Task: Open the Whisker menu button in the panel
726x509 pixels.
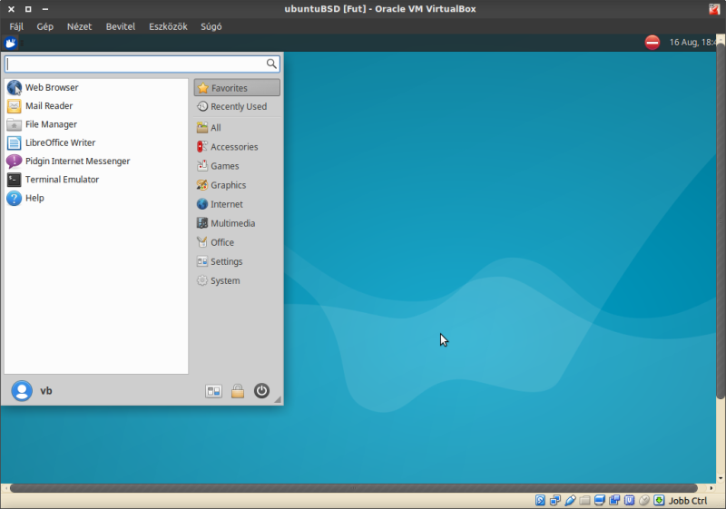Action: click(x=10, y=43)
